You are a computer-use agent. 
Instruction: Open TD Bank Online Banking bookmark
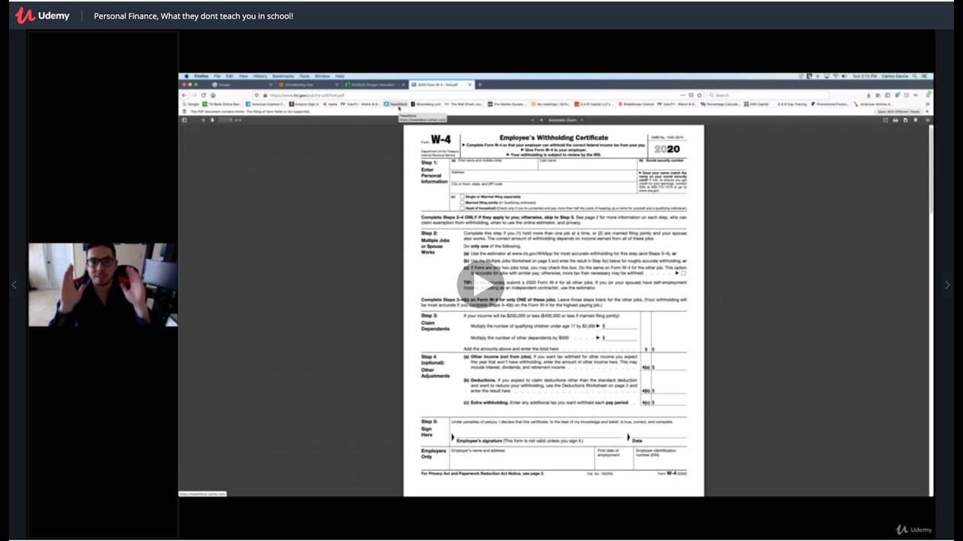click(222, 104)
